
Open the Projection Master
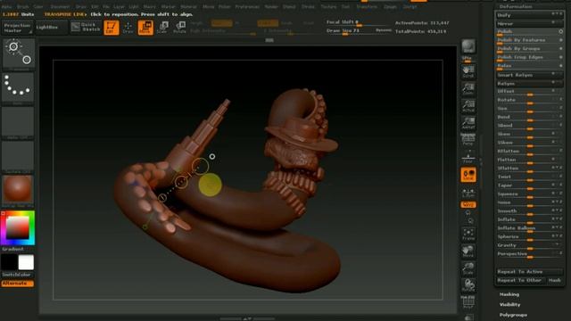17,28
